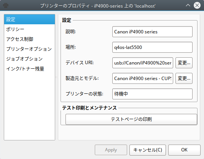Show インク/トナー残量 page
This screenshot has width=204, height=159.
(30, 69)
